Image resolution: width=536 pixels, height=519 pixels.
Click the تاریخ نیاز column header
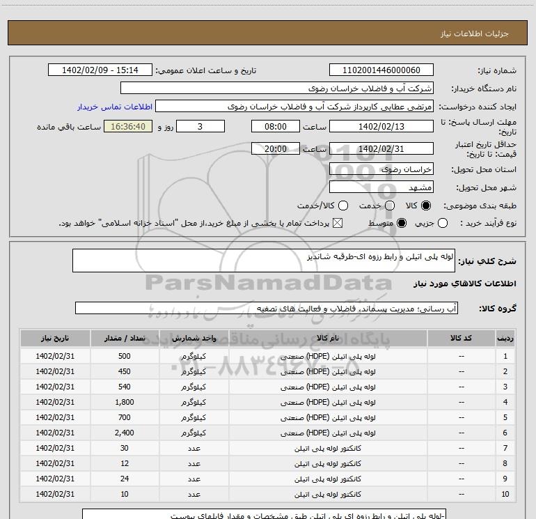[55, 338]
